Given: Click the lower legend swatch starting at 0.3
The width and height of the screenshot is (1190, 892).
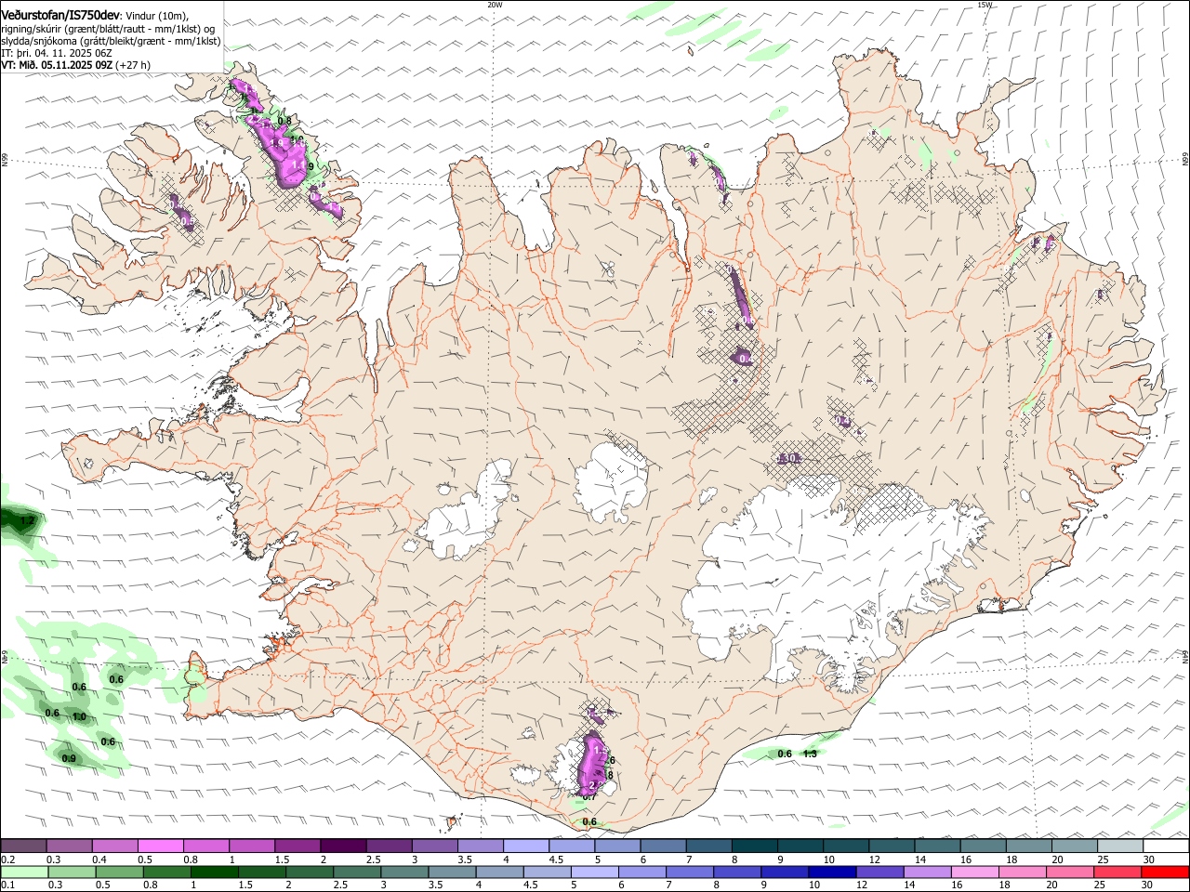Looking at the screenshot, I should click(72, 872).
